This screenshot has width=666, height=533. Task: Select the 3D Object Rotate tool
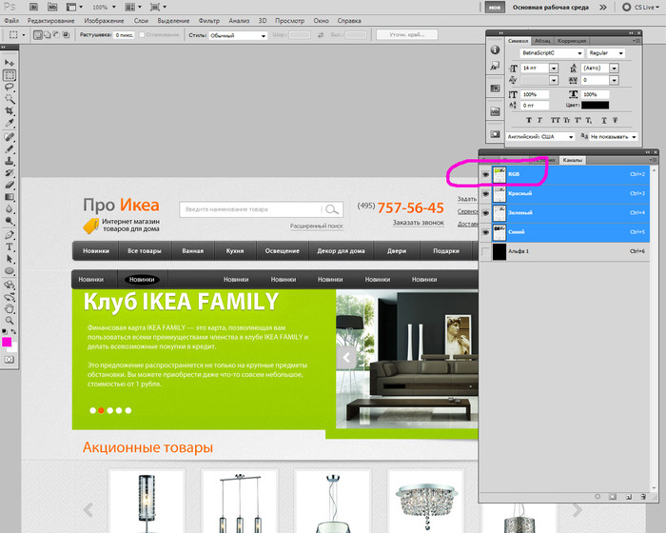pos(10,285)
